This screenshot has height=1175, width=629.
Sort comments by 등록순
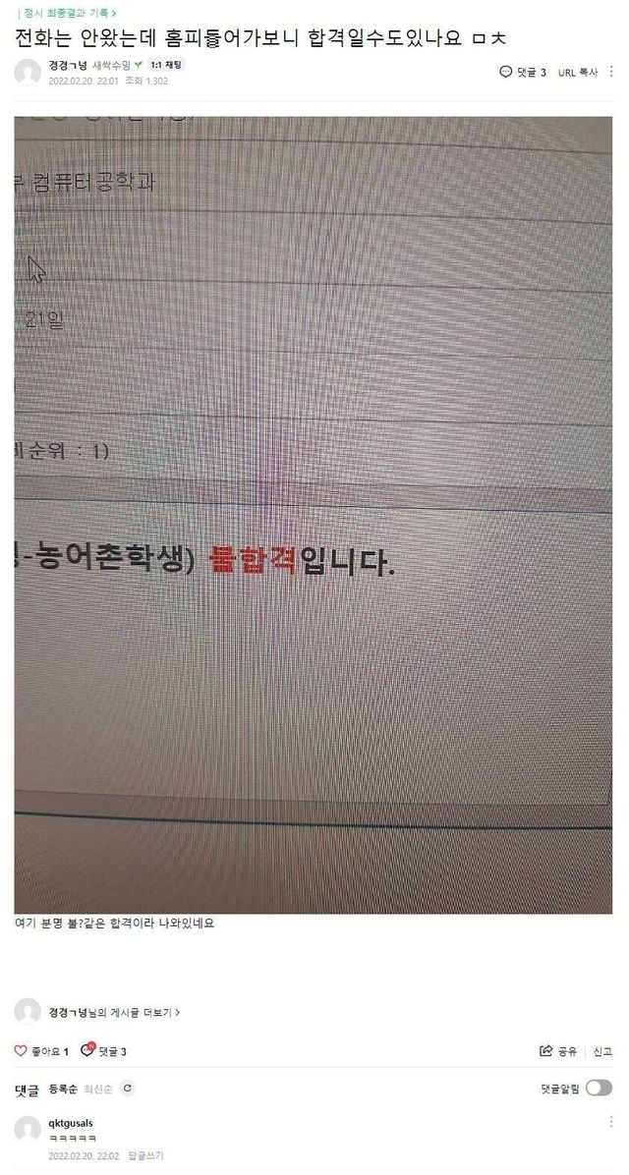pyautogui.click(x=63, y=1089)
